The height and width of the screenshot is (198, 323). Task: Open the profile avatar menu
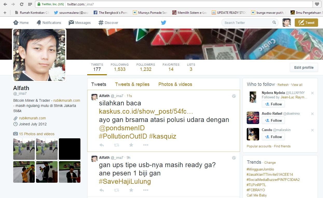[x=286, y=23]
